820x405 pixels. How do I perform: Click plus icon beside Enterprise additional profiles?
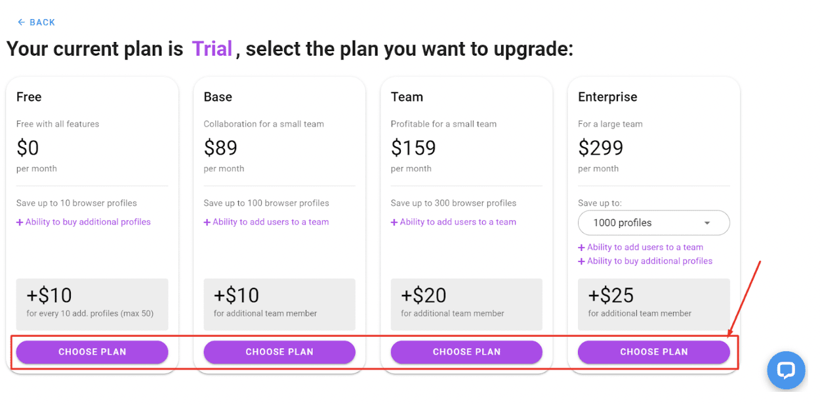pyautogui.click(x=581, y=261)
